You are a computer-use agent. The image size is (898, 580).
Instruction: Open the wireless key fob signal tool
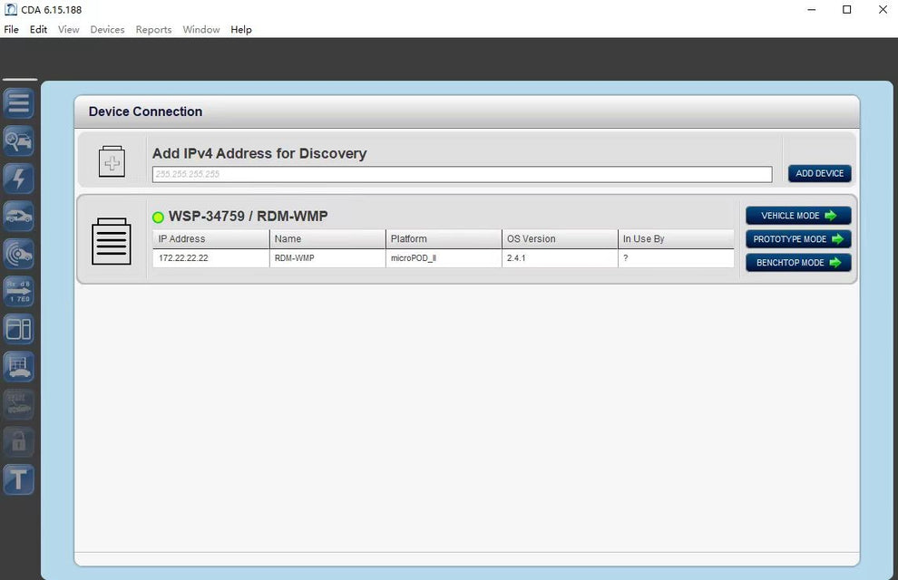pos(18,254)
